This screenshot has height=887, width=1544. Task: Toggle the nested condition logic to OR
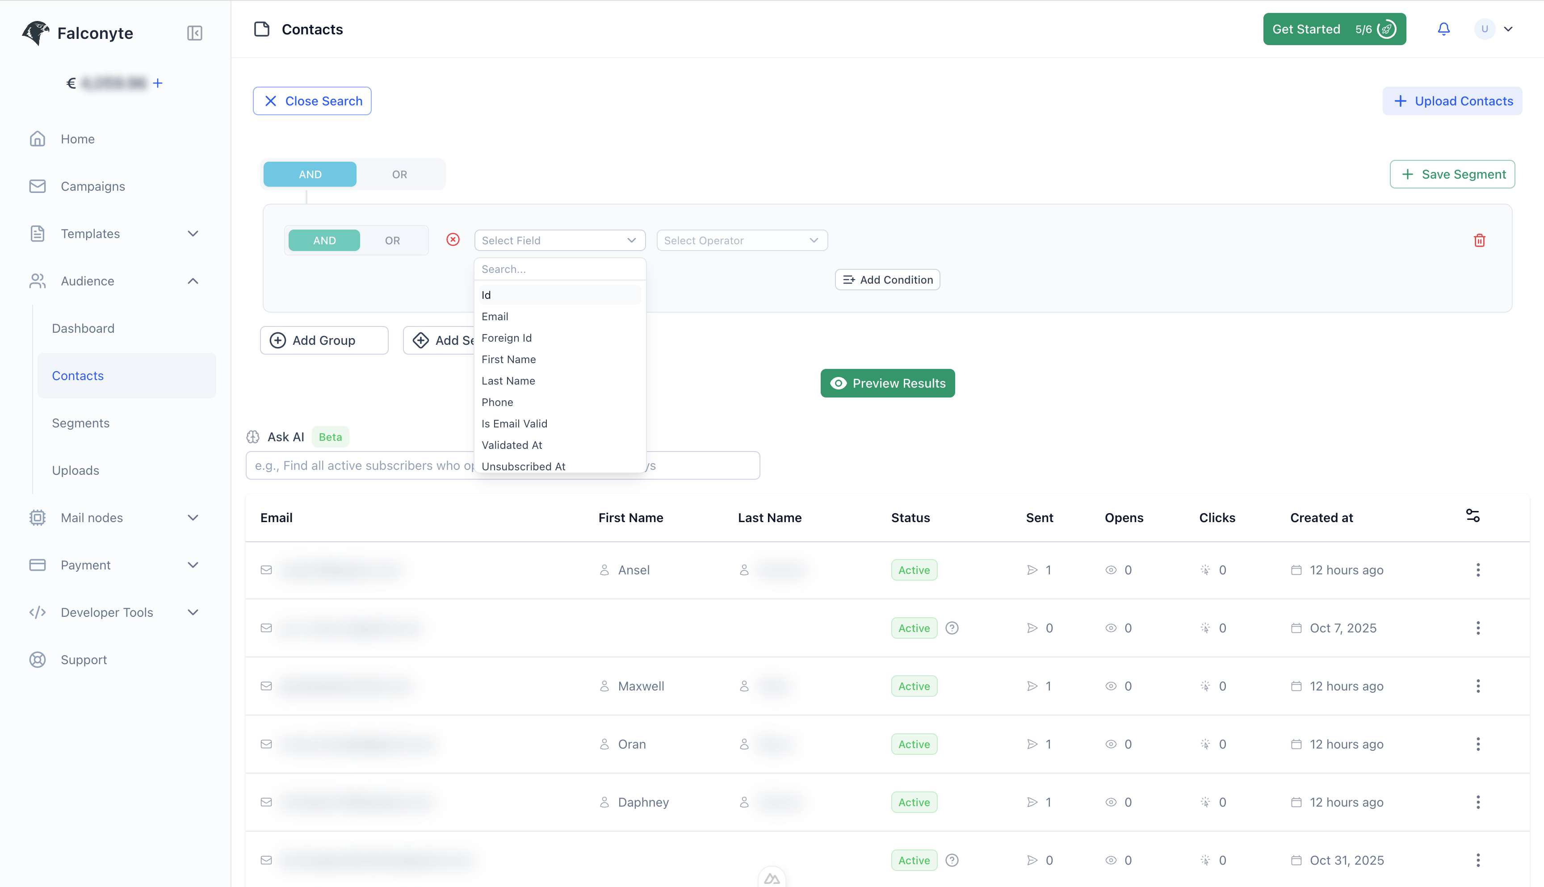coord(392,240)
